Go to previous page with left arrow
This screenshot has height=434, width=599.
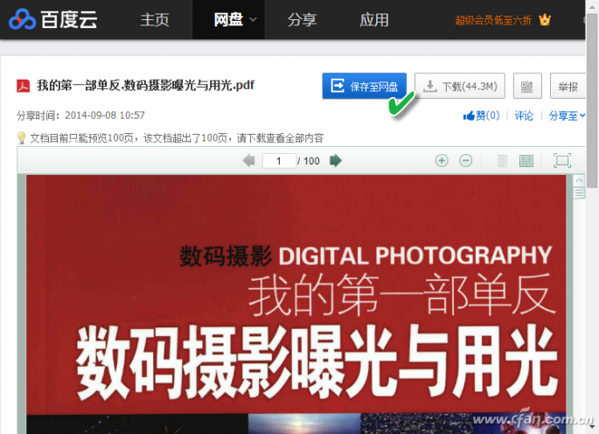click(249, 161)
